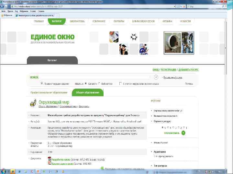Screen dimensions: 233x174
Task: Open the Презентация к уроку document link
Action: tap(62, 164)
